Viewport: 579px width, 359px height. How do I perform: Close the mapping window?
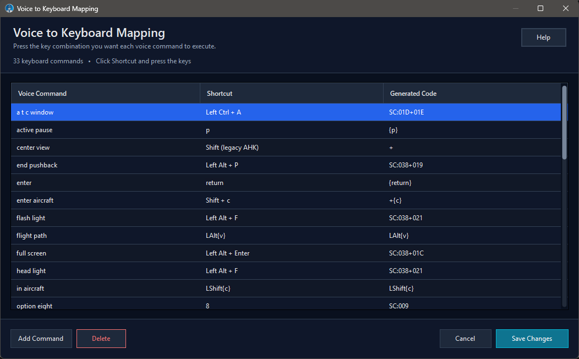tap(565, 8)
